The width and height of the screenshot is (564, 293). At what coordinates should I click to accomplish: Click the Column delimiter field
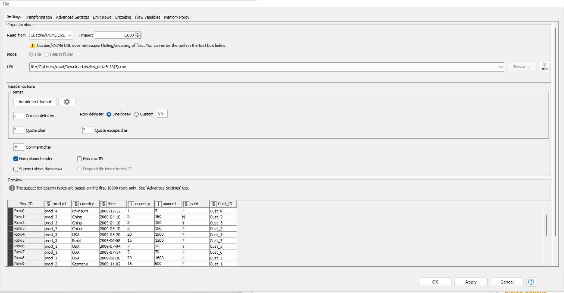[x=19, y=115]
